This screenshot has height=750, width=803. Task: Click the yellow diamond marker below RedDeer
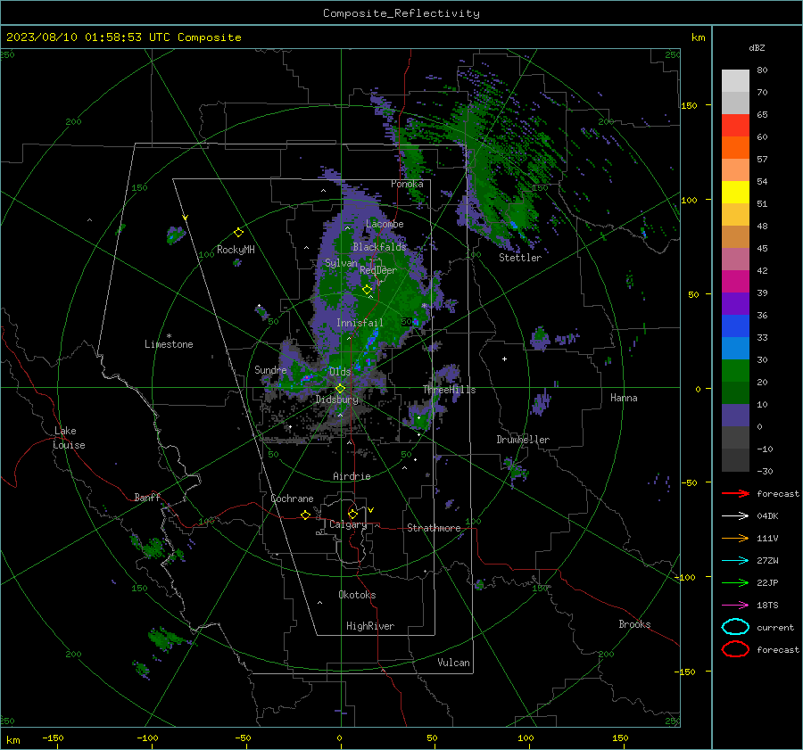[367, 290]
